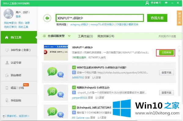The height and width of the screenshot is (121, 183).
Task: Click 查看方案 for the WIN7 XINPUT1-3 question
Action: pos(167,73)
